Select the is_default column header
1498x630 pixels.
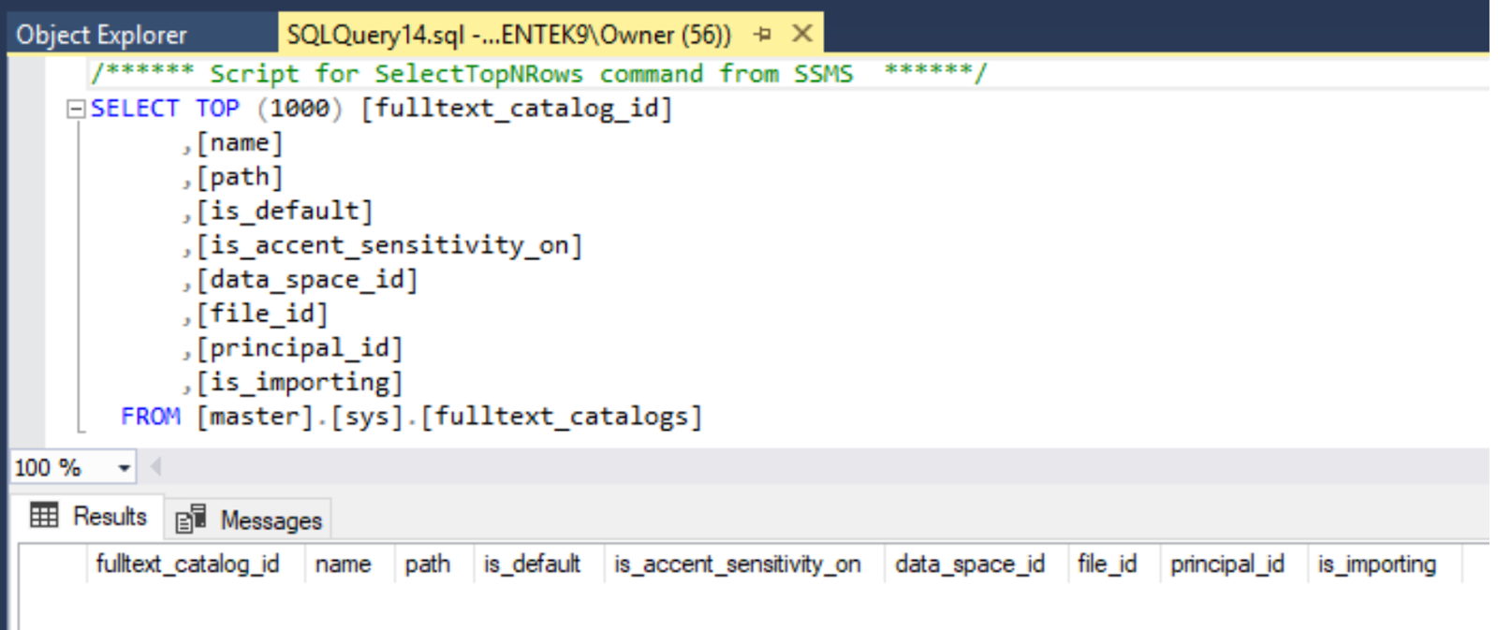(x=538, y=564)
